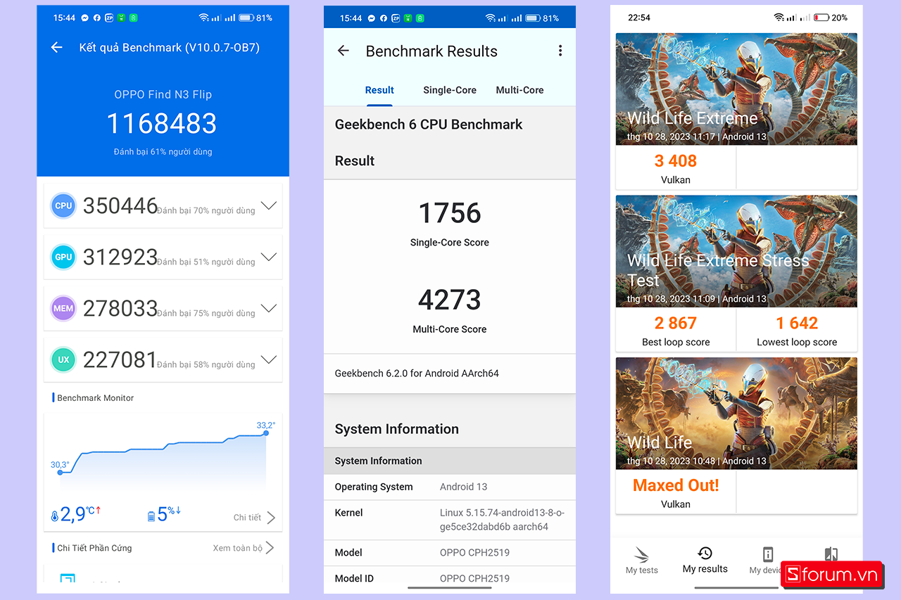The height and width of the screenshot is (600, 901).
Task: Tap the UX badge icon in AnTuTu
Action: [x=63, y=359]
